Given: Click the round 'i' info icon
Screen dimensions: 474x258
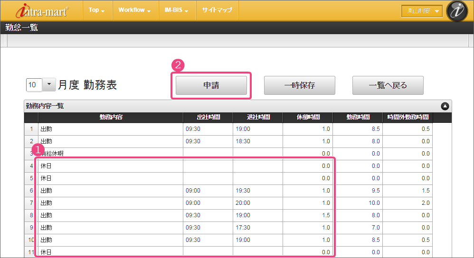Looking at the screenshot, I should point(457,11).
